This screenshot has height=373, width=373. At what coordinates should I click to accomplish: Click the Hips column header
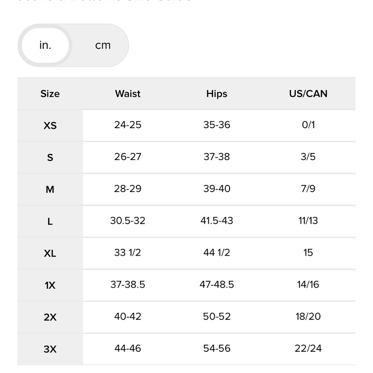pyautogui.click(x=217, y=94)
